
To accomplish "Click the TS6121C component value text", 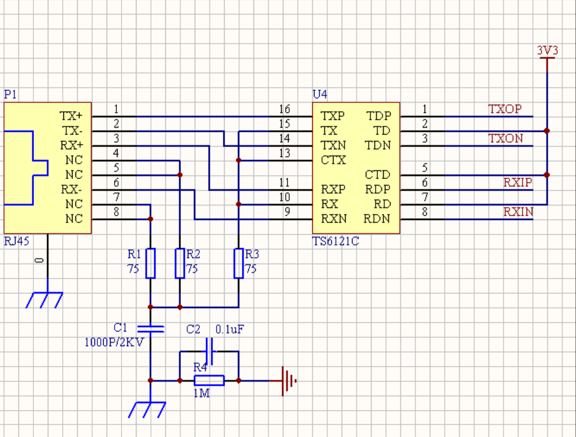I will click(x=335, y=241).
